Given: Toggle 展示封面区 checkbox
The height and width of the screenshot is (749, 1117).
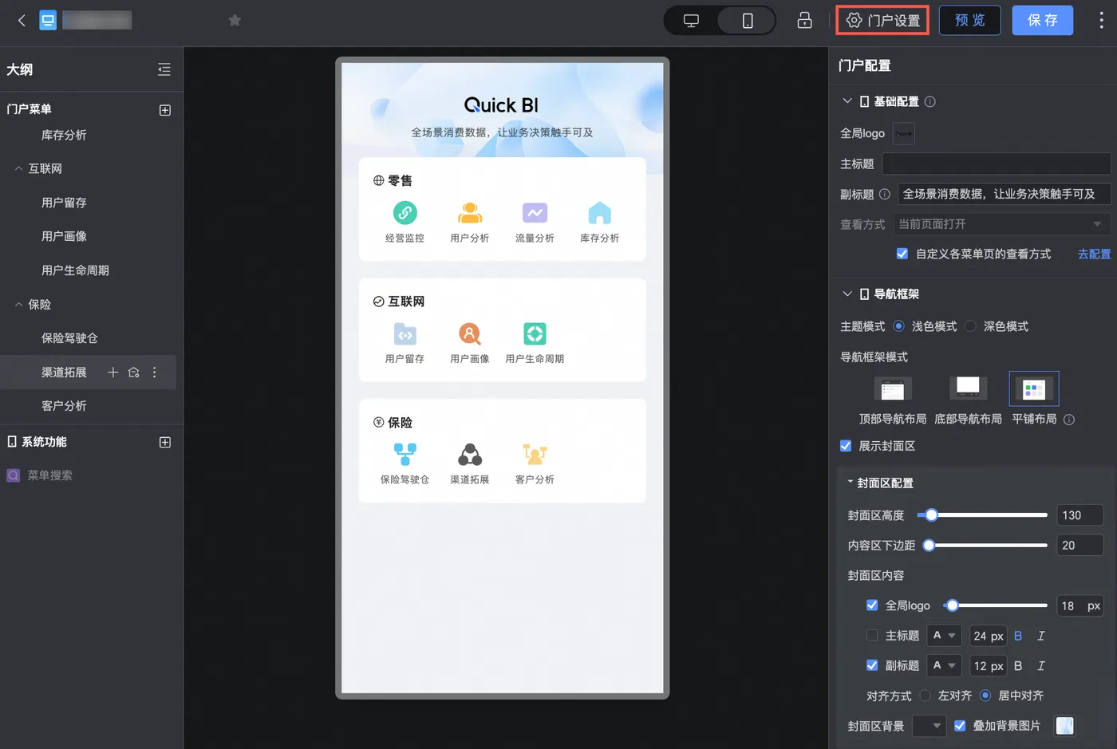Looking at the screenshot, I should 846,446.
